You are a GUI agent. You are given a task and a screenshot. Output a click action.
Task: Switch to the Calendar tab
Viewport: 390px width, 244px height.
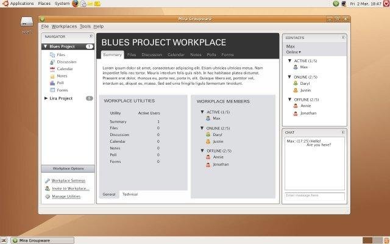coord(176,55)
